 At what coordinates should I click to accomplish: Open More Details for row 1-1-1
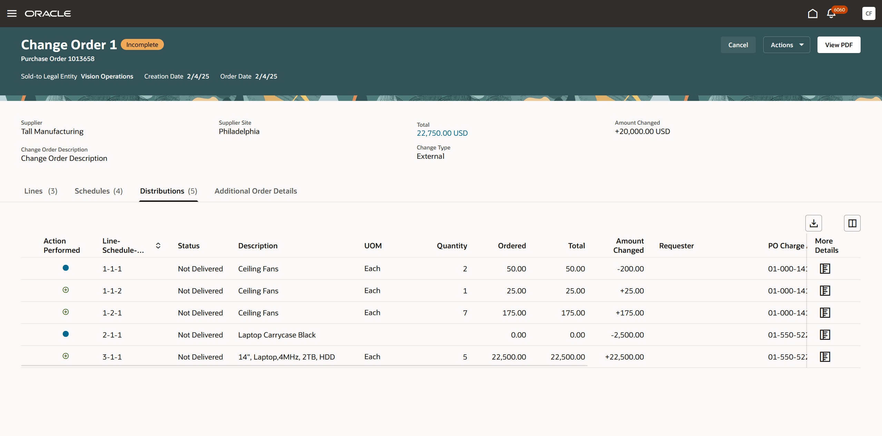tap(825, 269)
